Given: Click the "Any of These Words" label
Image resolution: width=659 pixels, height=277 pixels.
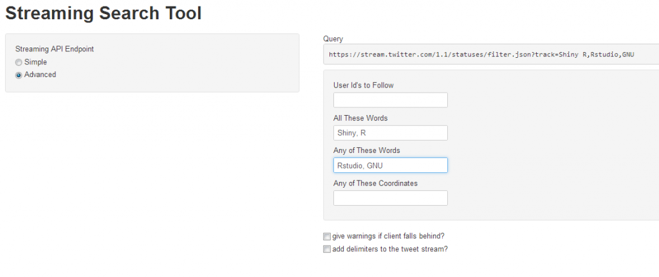Looking at the screenshot, I should [x=366, y=150].
